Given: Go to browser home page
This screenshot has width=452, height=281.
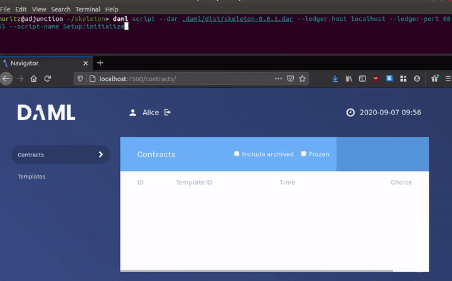Looking at the screenshot, I should tap(34, 79).
